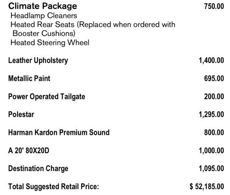The image size is (230, 195).
Task: Click the Total Suggested Retail Price label
Action: pyautogui.click(x=53, y=186)
